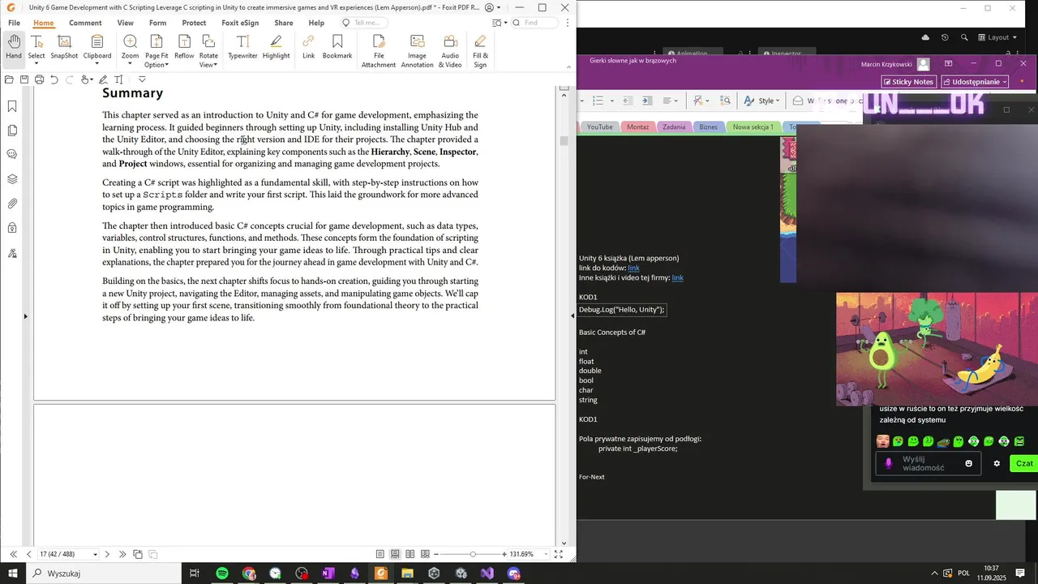Open Fill & Sign tool

pyautogui.click(x=480, y=51)
